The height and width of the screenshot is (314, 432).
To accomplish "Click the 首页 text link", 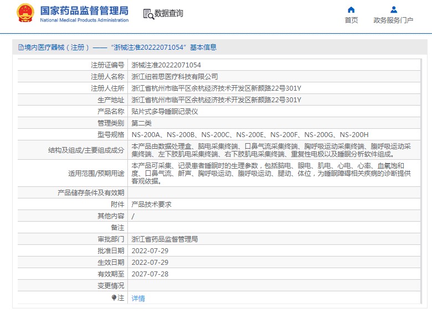I will click(x=351, y=20).
